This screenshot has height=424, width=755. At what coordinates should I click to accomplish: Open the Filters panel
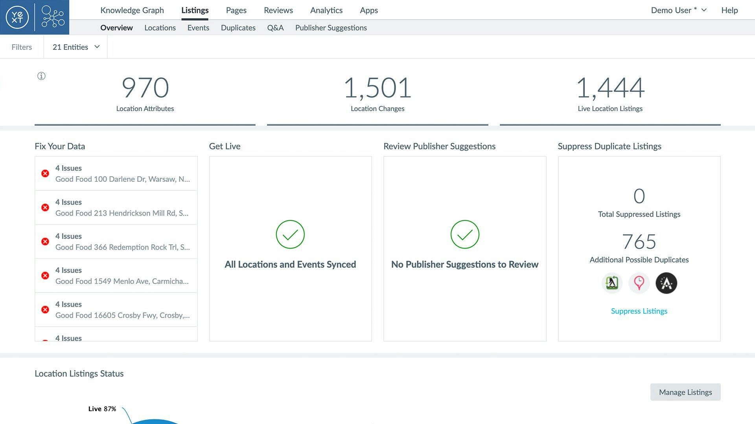(22, 47)
